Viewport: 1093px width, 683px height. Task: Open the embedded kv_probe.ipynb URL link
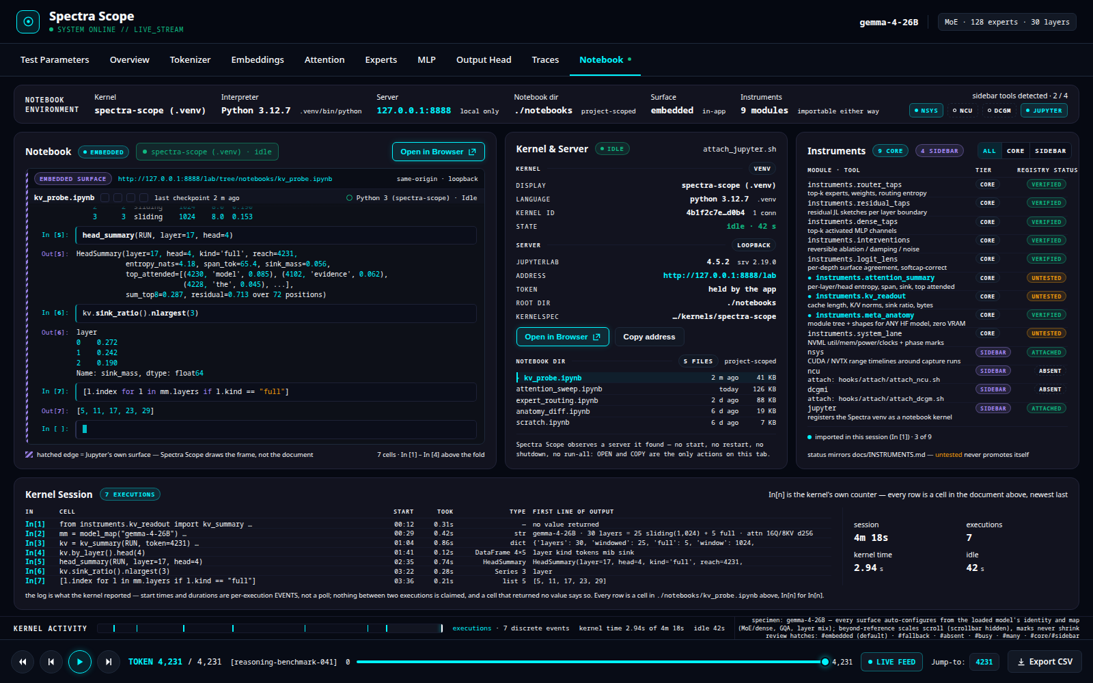click(225, 179)
